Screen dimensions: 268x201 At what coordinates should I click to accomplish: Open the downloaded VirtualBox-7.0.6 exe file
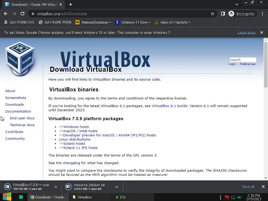[27, 187]
